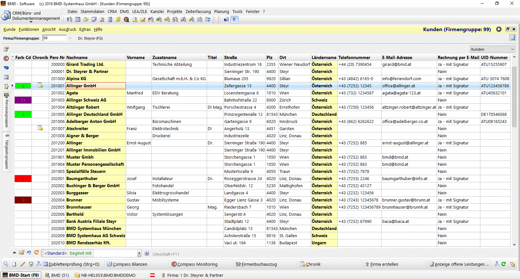This screenshot has width=520, height=279.
Task: Open chronik icon in Atschreiter row
Action: point(40,128)
